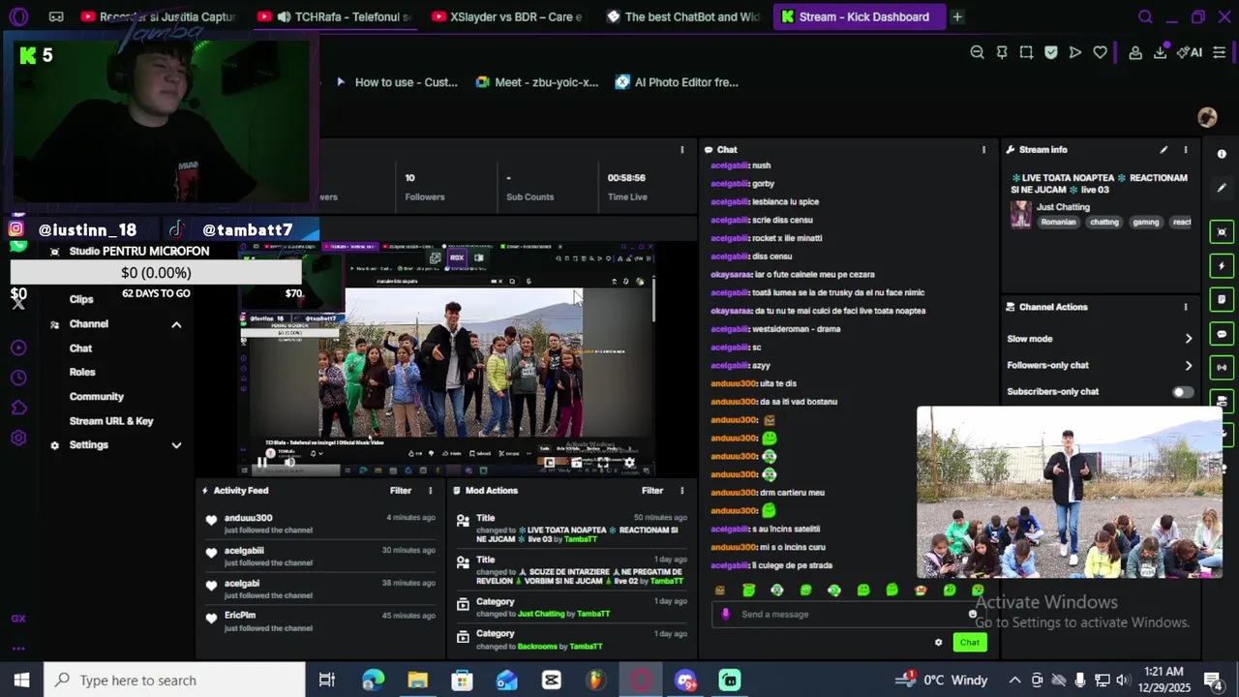Open Windows Start menu
The image size is (1239, 697).
[21, 681]
